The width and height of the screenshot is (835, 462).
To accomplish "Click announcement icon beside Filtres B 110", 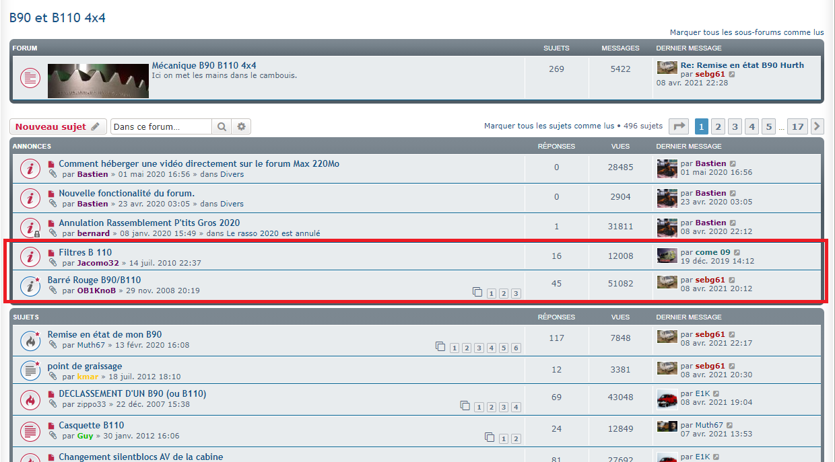I will click(30, 257).
